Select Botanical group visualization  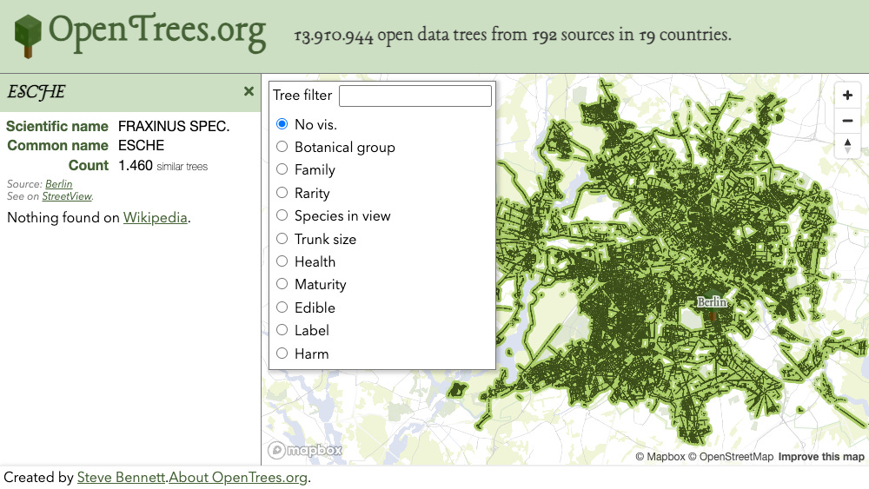[x=282, y=147]
